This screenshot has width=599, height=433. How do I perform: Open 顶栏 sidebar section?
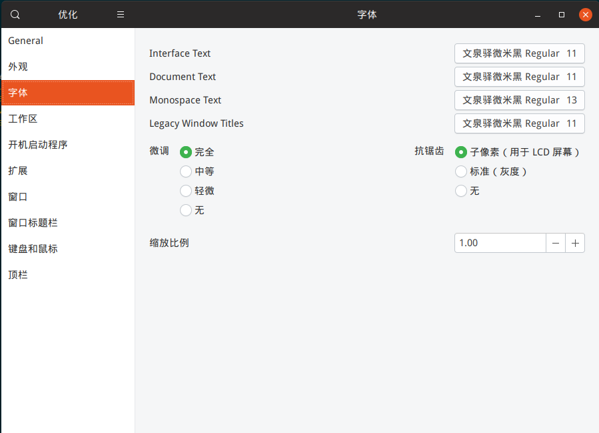[x=68, y=275]
